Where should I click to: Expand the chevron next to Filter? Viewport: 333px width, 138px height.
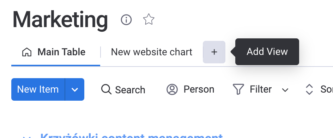[x=285, y=90]
